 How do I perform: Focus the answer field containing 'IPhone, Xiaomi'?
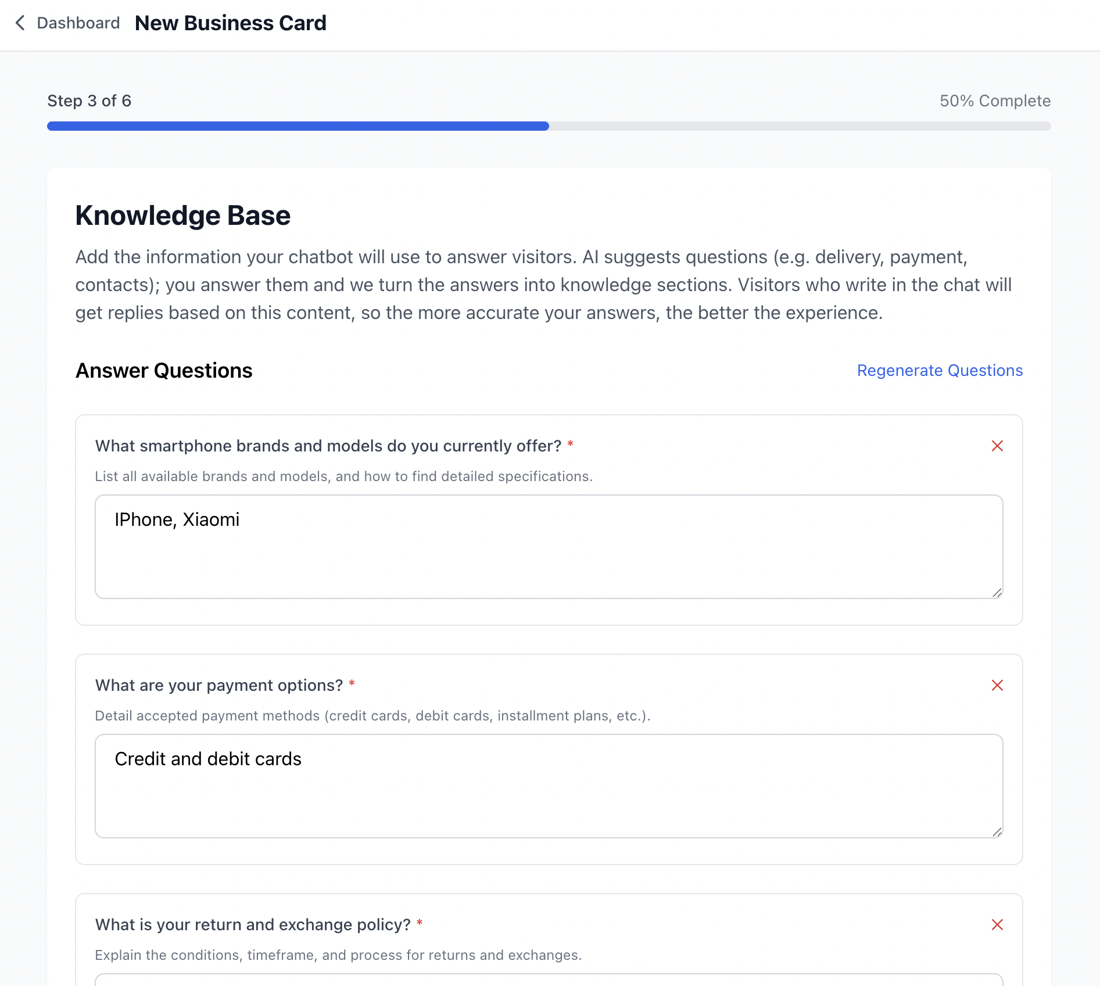tap(549, 546)
